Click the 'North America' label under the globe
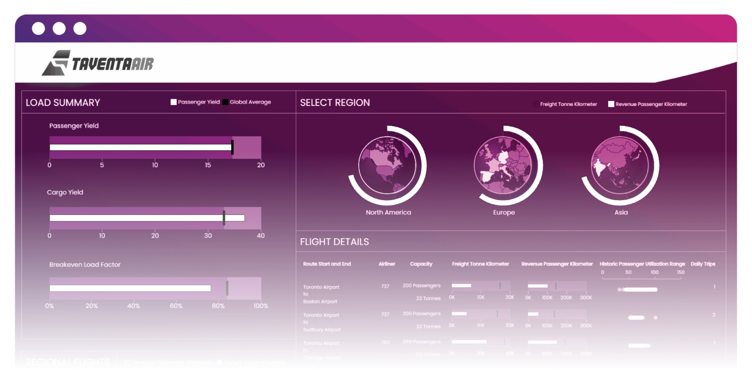This screenshot has height=370, width=752. [x=388, y=213]
